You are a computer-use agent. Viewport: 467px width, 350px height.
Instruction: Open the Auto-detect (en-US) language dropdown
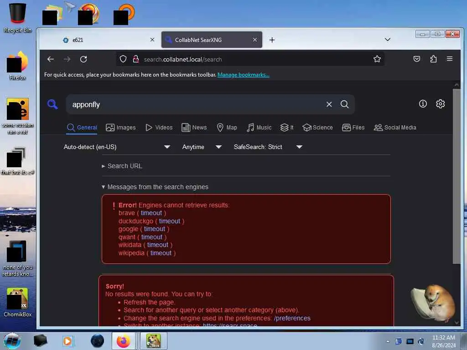(x=117, y=147)
